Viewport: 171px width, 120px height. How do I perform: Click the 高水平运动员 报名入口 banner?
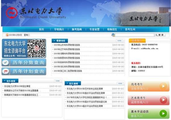[148, 114]
